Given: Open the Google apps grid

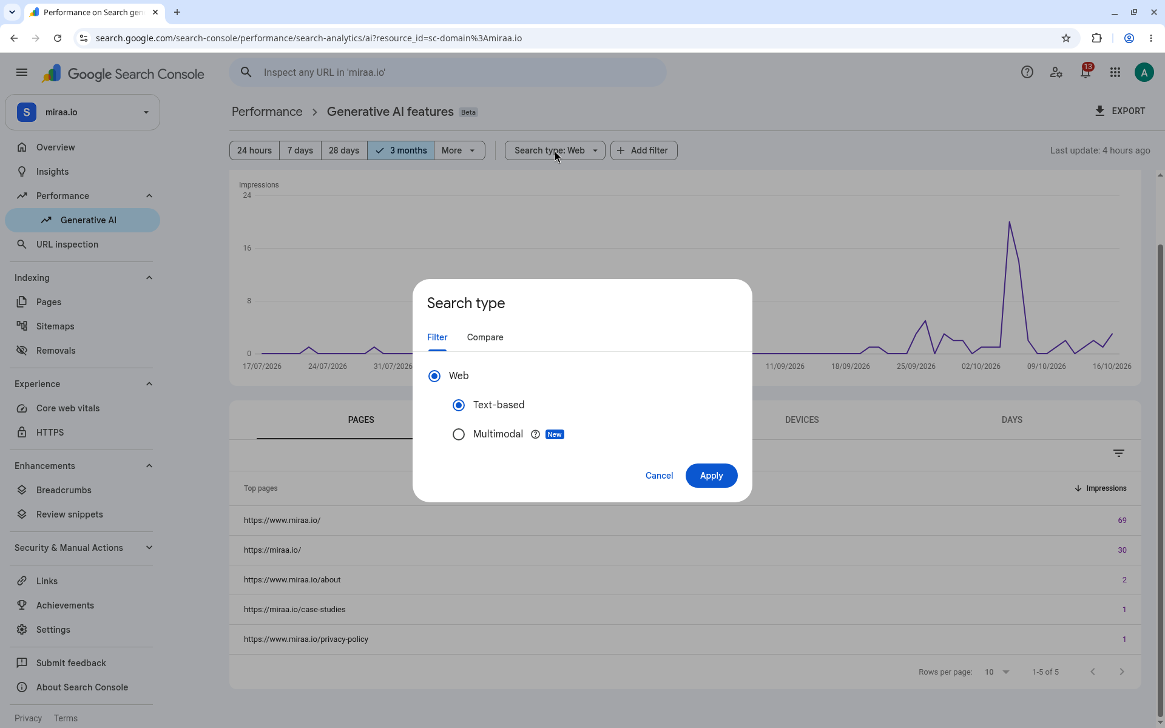Looking at the screenshot, I should click(1115, 73).
